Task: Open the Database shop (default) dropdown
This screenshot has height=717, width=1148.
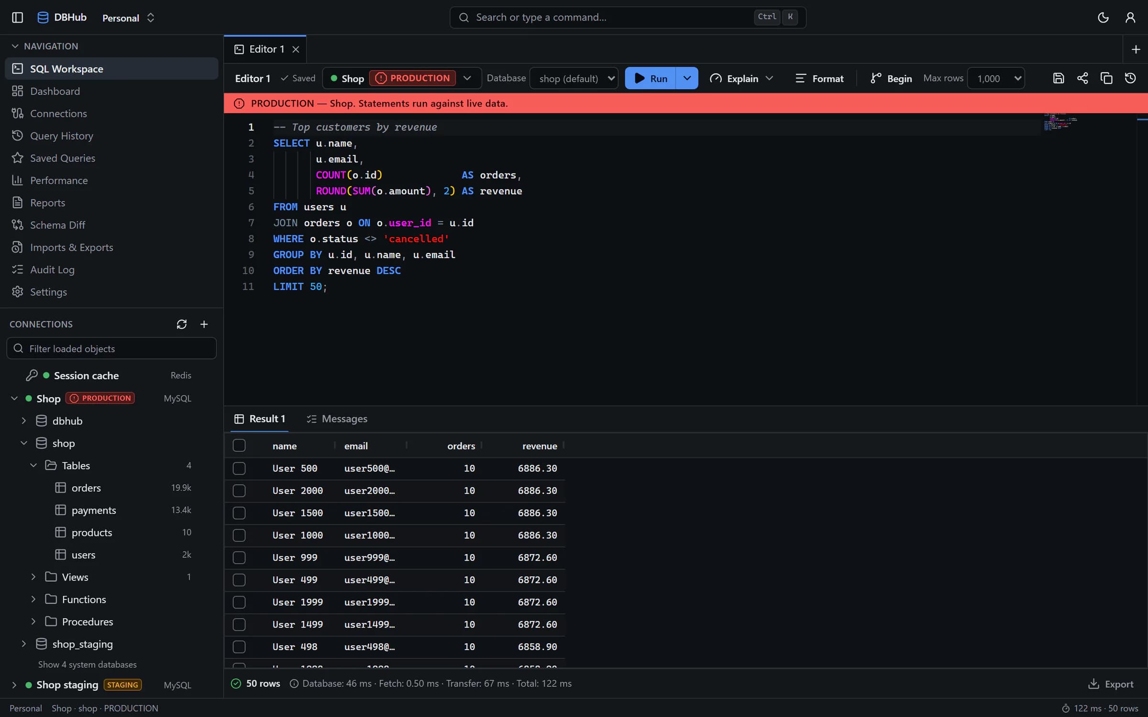Action: pyautogui.click(x=574, y=78)
